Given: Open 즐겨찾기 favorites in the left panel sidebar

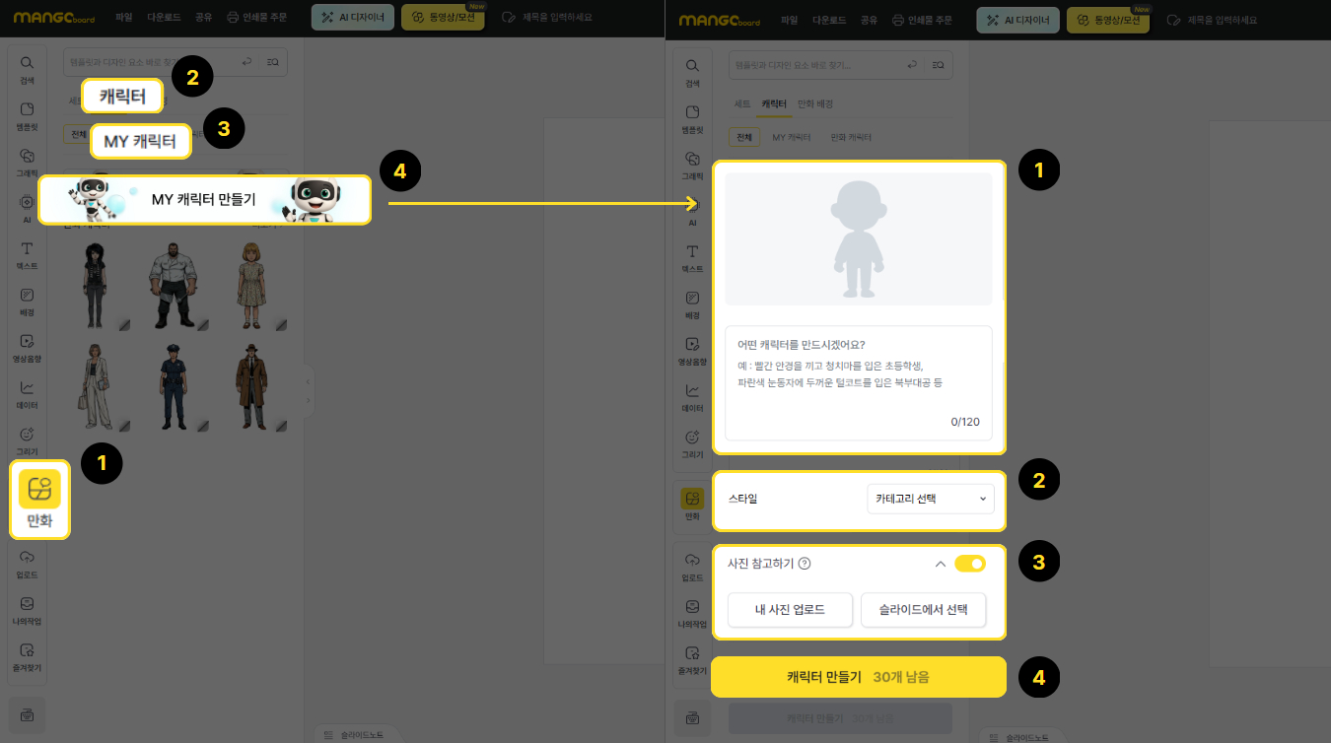Looking at the screenshot, I should click(27, 655).
